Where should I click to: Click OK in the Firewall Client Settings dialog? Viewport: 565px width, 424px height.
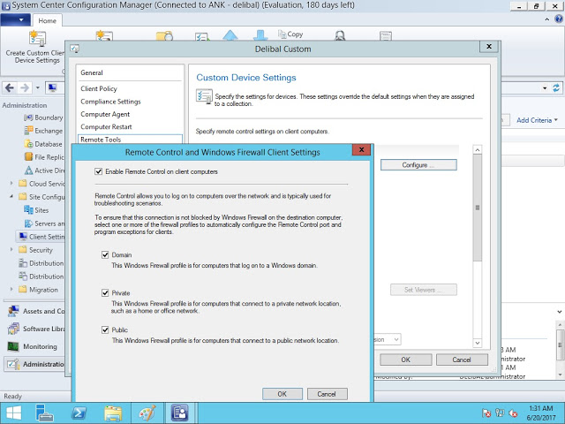click(282, 393)
